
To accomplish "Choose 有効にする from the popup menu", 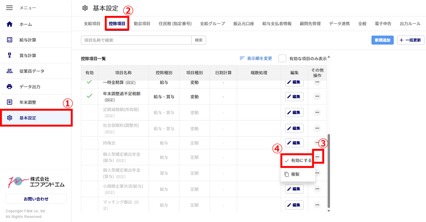I will (298, 160).
